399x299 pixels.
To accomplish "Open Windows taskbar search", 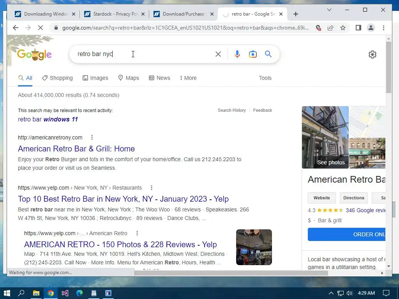I will (21, 293).
